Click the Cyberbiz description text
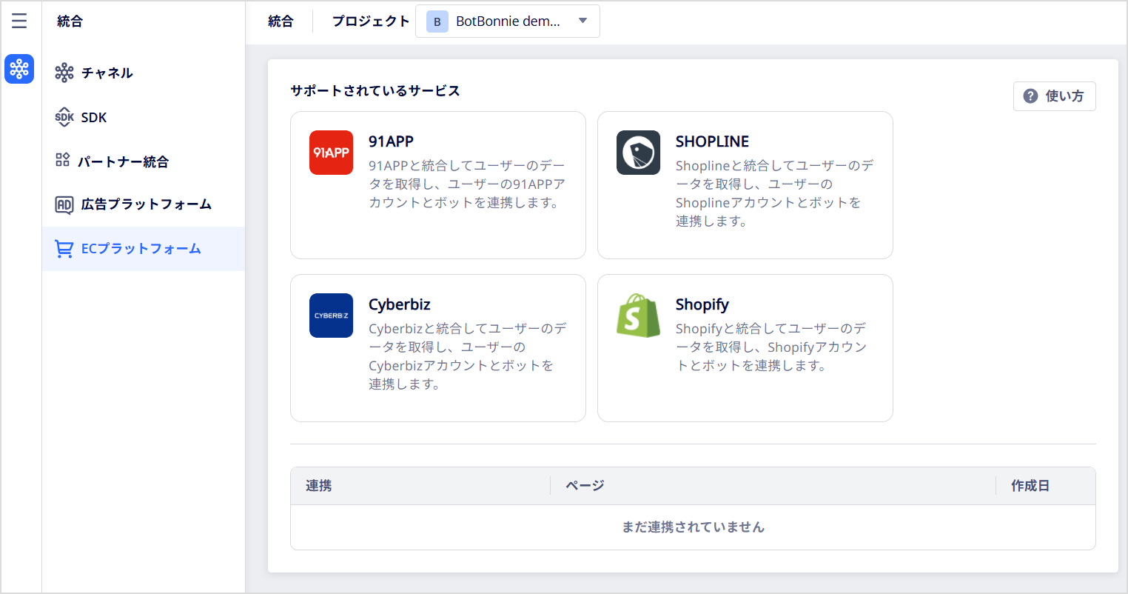The width and height of the screenshot is (1128, 594). tap(468, 356)
